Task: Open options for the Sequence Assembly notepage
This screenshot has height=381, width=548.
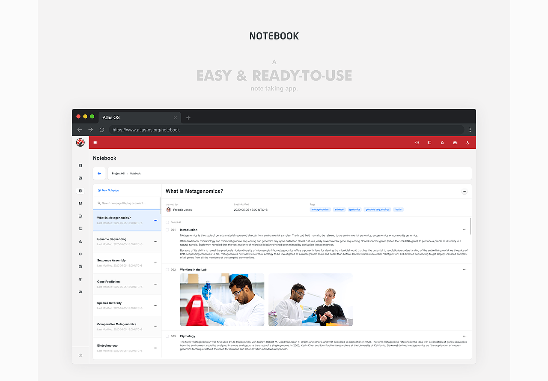Action: point(155,263)
